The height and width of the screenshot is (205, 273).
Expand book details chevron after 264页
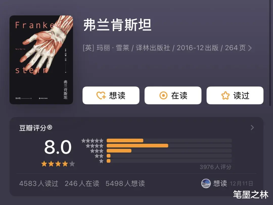pos(250,48)
